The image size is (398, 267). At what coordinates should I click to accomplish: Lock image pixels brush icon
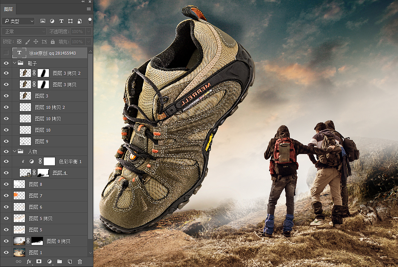pyautogui.click(x=27, y=42)
